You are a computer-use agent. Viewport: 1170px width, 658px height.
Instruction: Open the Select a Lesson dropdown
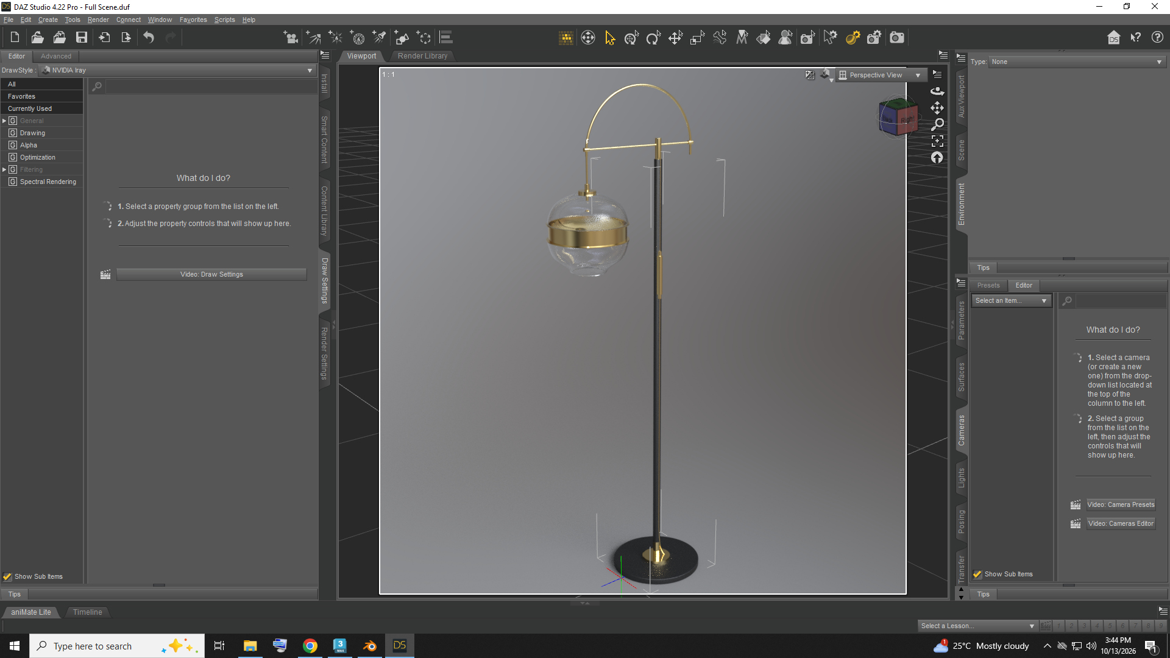click(x=977, y=626)
